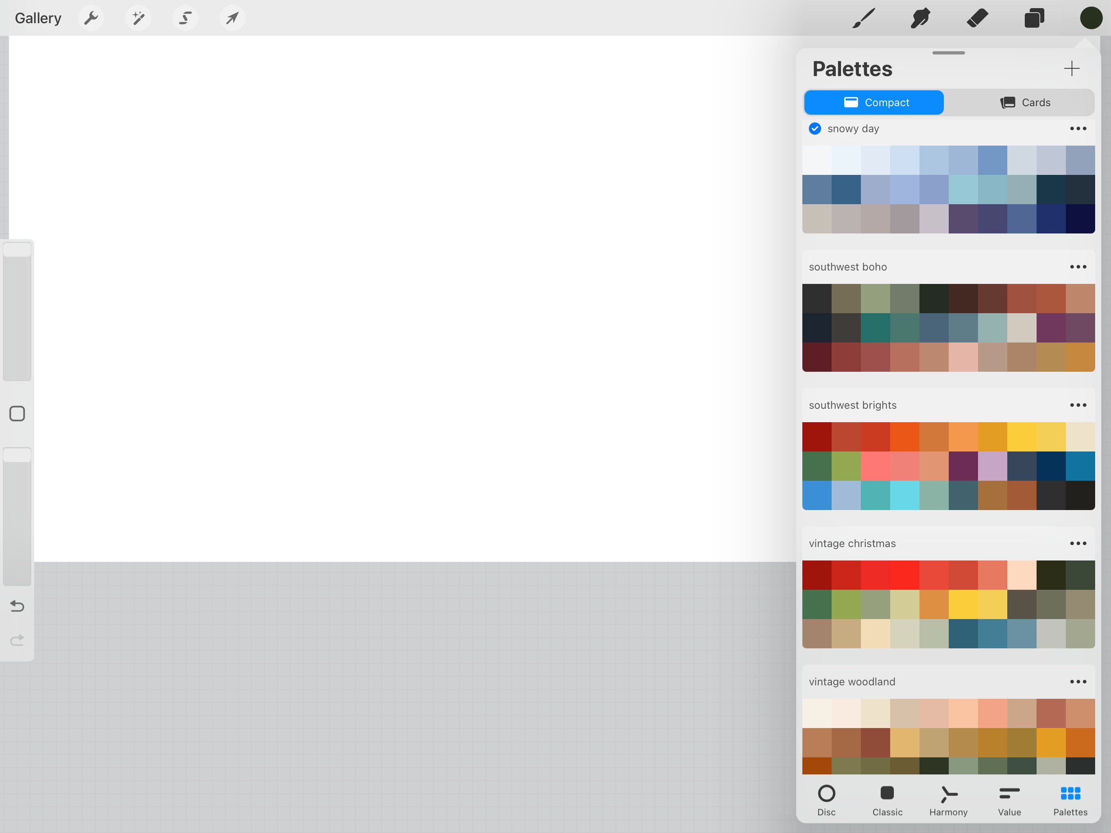The height and width of the screenshot is (833, 1111).
Task: Toggle Compact palette view
Action: click(874, 102)
